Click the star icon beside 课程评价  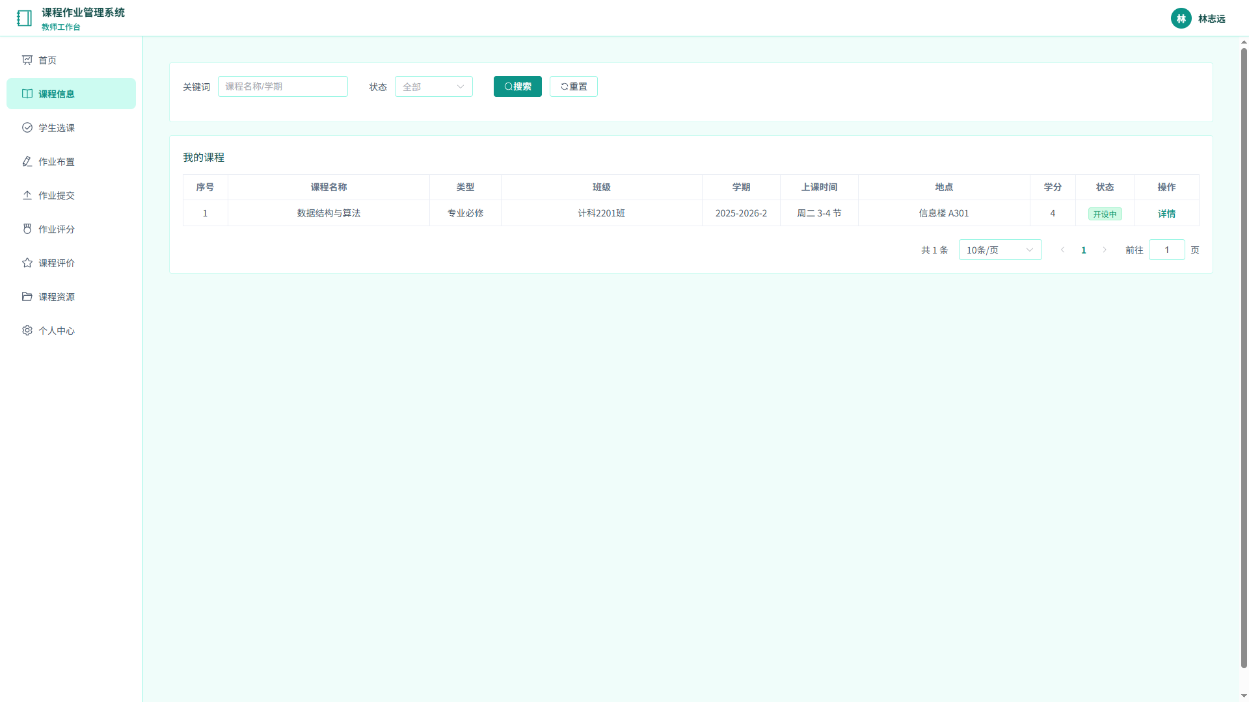(x=27, y=263)
